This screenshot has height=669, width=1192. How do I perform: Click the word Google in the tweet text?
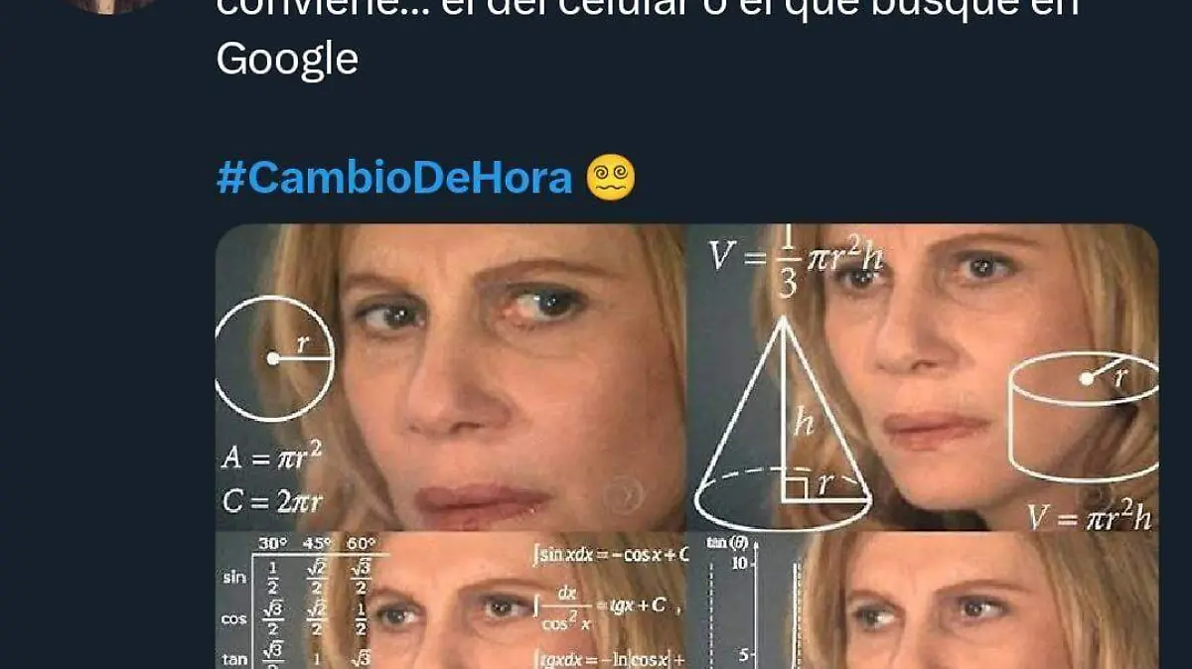click(x=286, y=60)
